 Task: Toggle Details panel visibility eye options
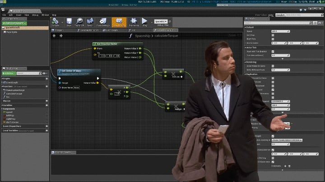coord(320,23)
